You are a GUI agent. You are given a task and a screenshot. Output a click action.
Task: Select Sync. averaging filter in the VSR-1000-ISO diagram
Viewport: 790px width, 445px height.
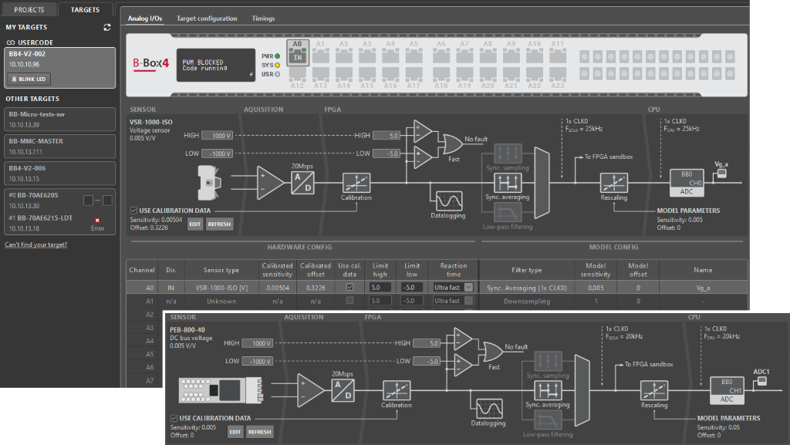pyautogui.click(x=507, y=182)
